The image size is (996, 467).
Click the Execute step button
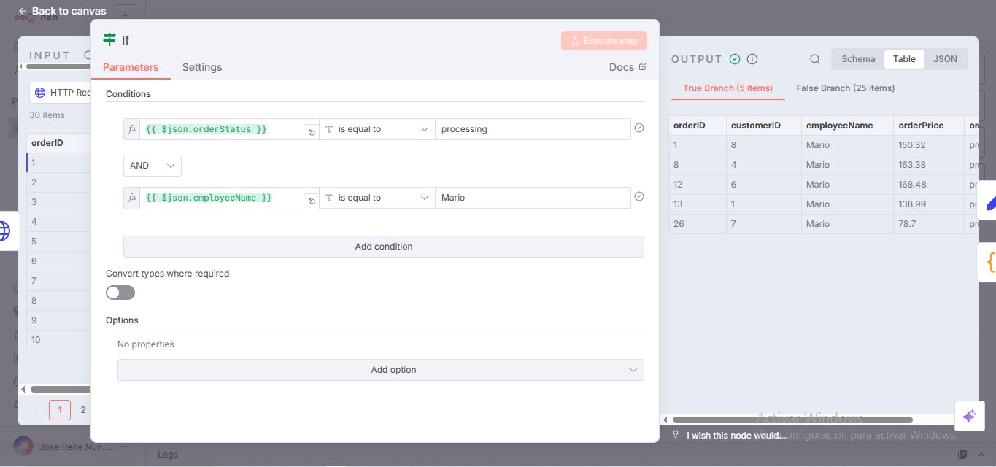point(604,41)
